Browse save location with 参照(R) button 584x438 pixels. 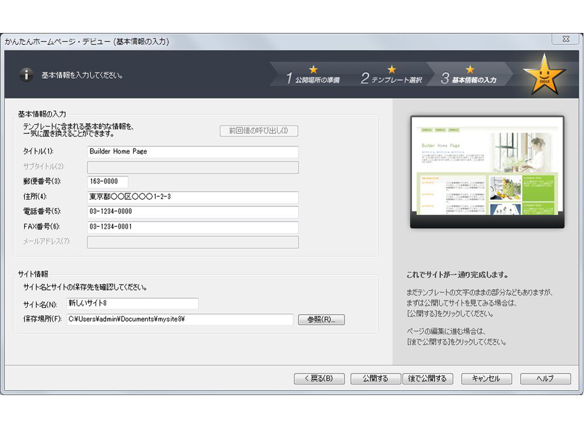pyautogui.click(x=321, y=320)
